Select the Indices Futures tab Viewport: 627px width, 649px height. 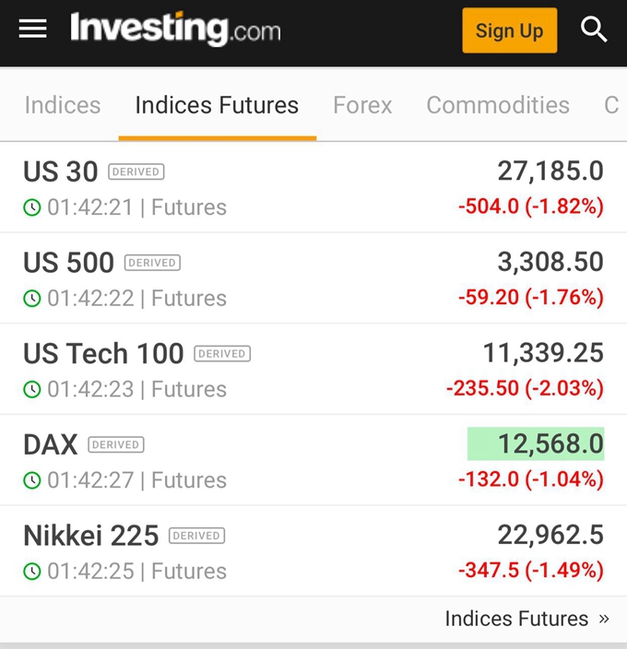(217, 105)
